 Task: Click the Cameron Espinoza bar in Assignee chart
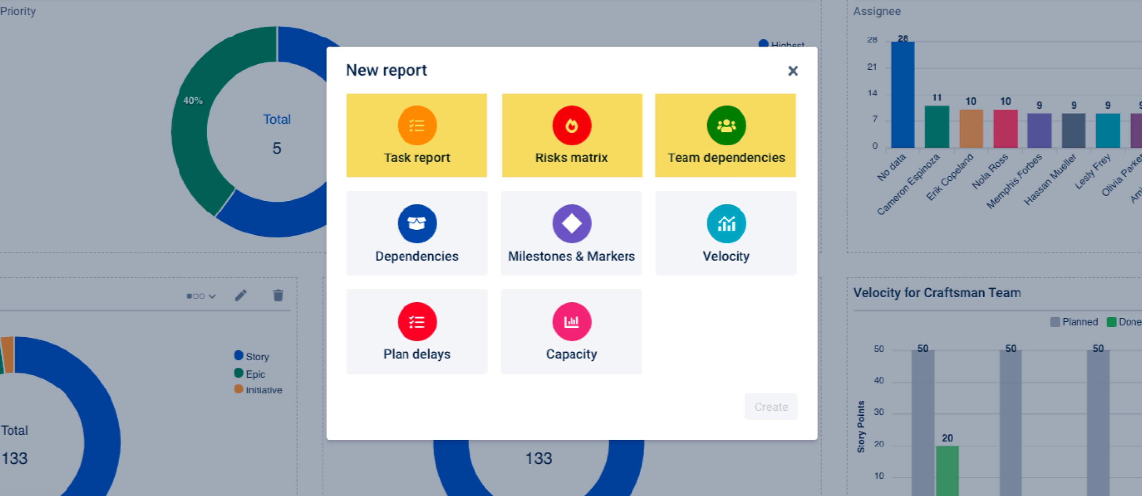point(937,126)
